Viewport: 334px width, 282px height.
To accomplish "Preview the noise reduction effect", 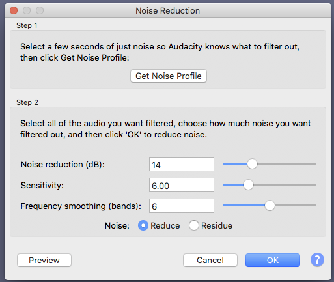I will [x=44, y=260].
